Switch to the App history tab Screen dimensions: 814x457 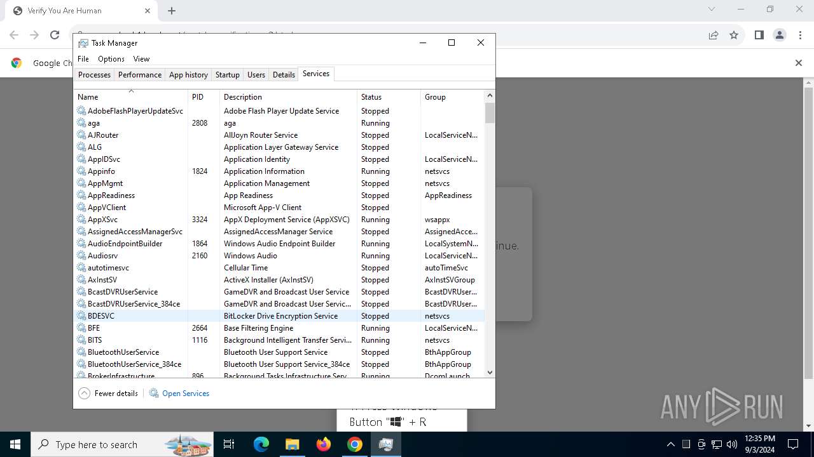[188, 74]
